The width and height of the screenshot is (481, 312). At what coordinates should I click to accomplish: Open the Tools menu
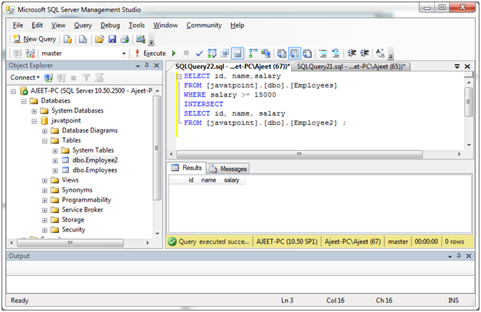(x=136, y=25)
